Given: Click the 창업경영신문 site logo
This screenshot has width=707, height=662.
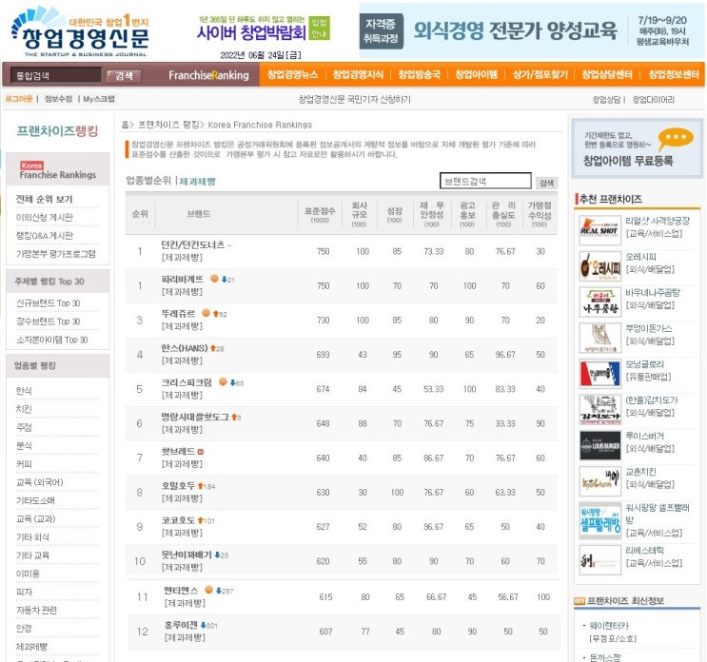Looking at the screenshot, I should tap(80, 31).
